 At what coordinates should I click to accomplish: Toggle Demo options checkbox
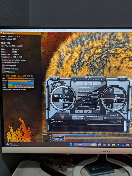[x=3, y=66]
